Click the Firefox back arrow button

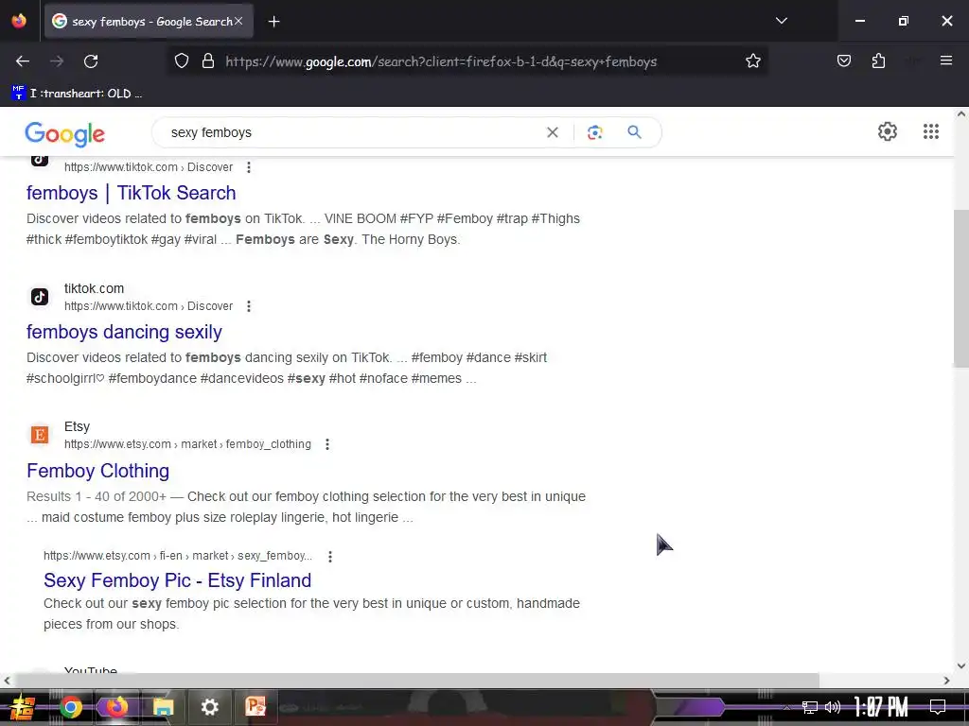[23, 61]
